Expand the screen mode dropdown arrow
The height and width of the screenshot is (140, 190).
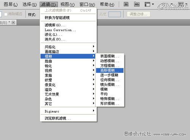(153, 4)
